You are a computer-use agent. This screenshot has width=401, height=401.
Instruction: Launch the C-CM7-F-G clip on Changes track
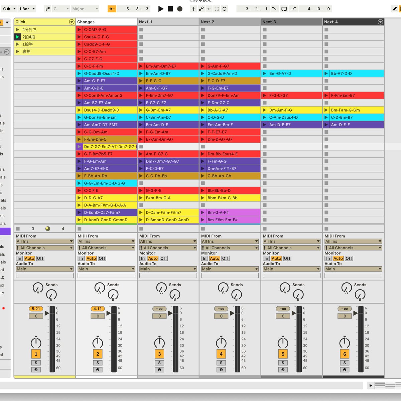[79, 29]
